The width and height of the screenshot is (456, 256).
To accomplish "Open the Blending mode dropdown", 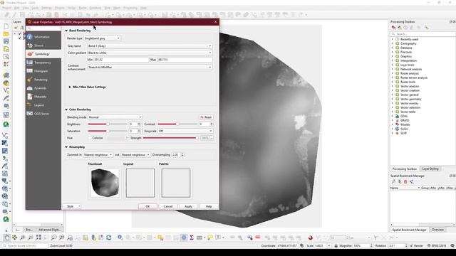I will tap(115, 117).
